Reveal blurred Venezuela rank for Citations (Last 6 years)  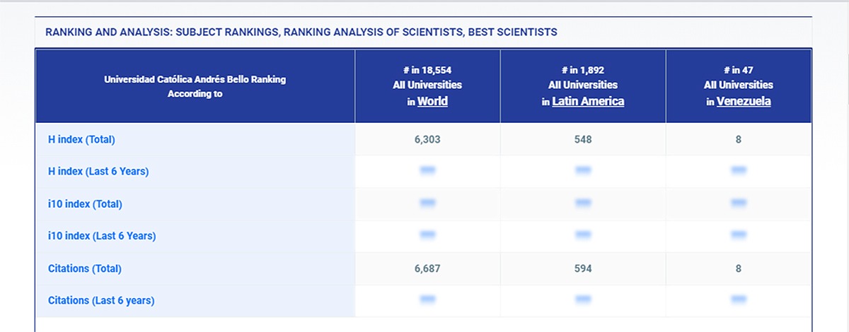(x=739, y=300)
